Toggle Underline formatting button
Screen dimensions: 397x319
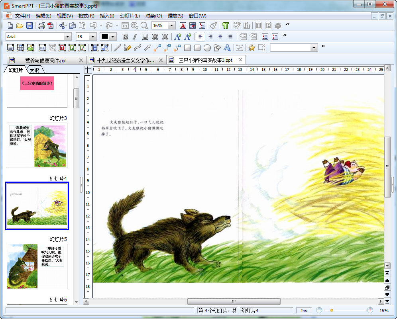pos(145,37)
